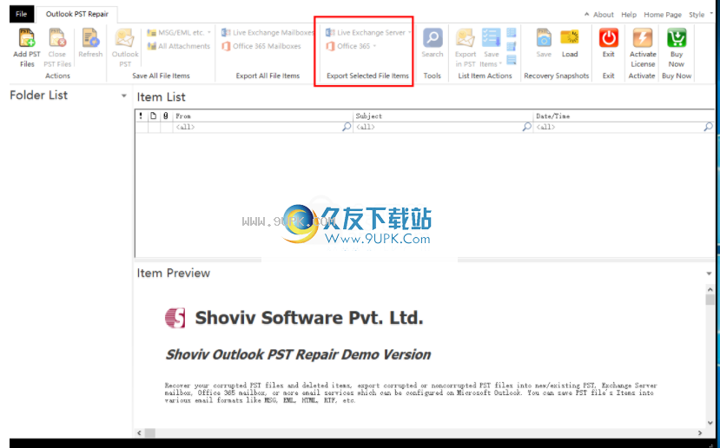Sort by the Subject column header

click(x=443, y=116)
